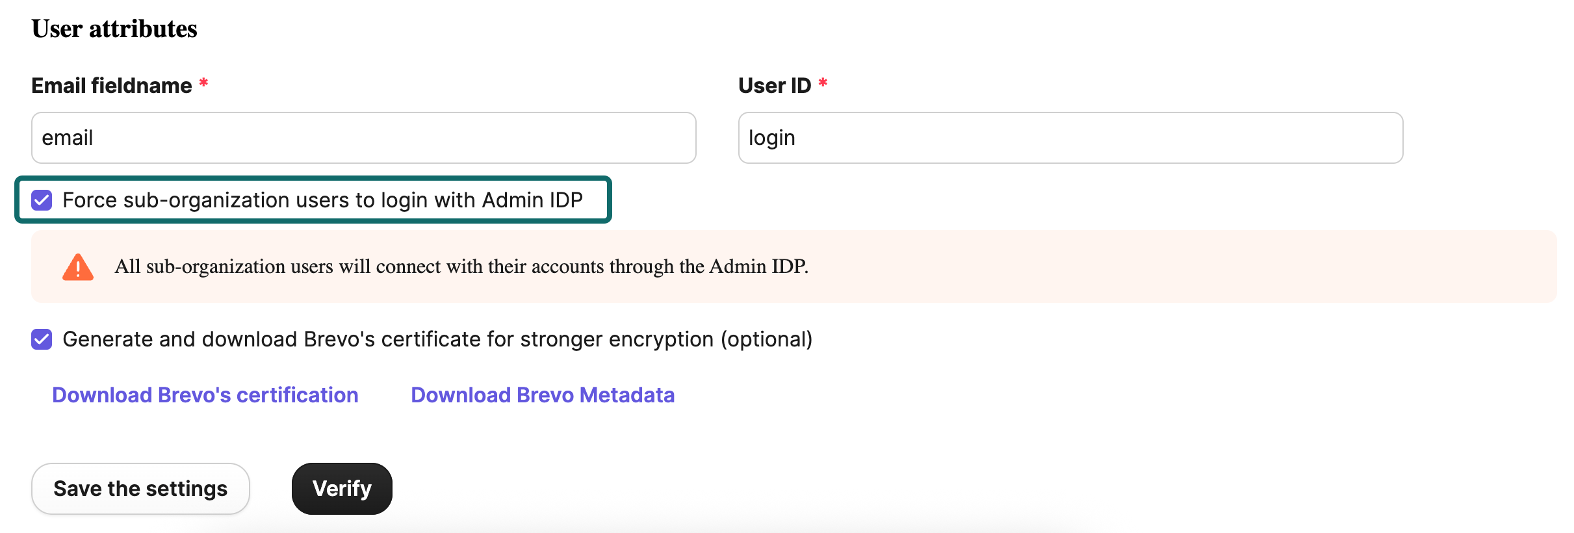
Task: Click the warning triangle icon
Action: pyautogui.click(x=76, y=266)
